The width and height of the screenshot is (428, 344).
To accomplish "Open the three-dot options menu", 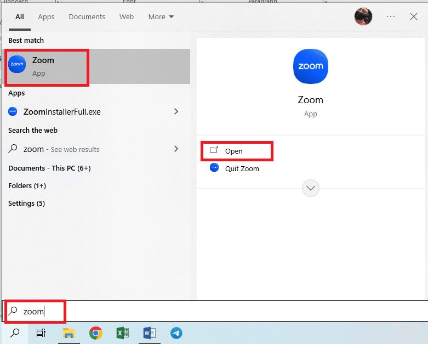I will pos(391,16).
